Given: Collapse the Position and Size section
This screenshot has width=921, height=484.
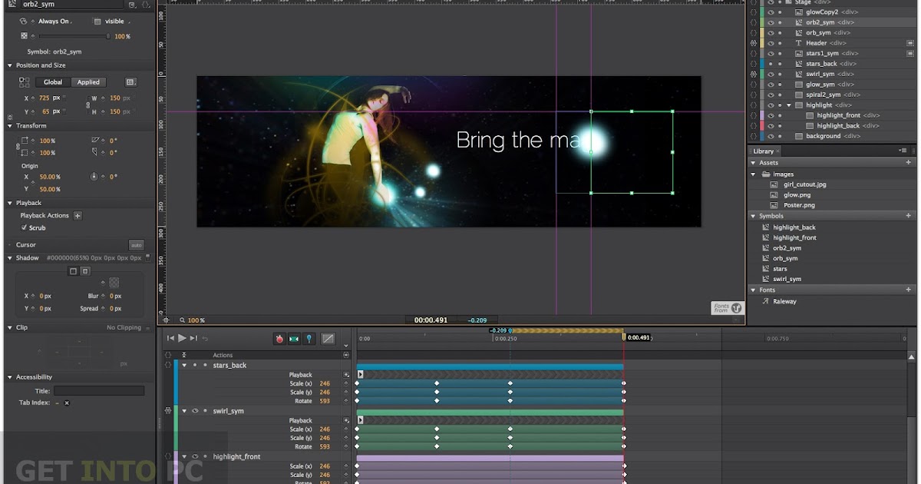Looking at the screenshot, I should (x=10, y=65).
